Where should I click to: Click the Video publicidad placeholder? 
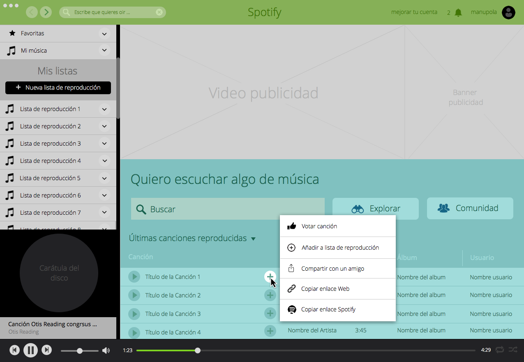263,92
